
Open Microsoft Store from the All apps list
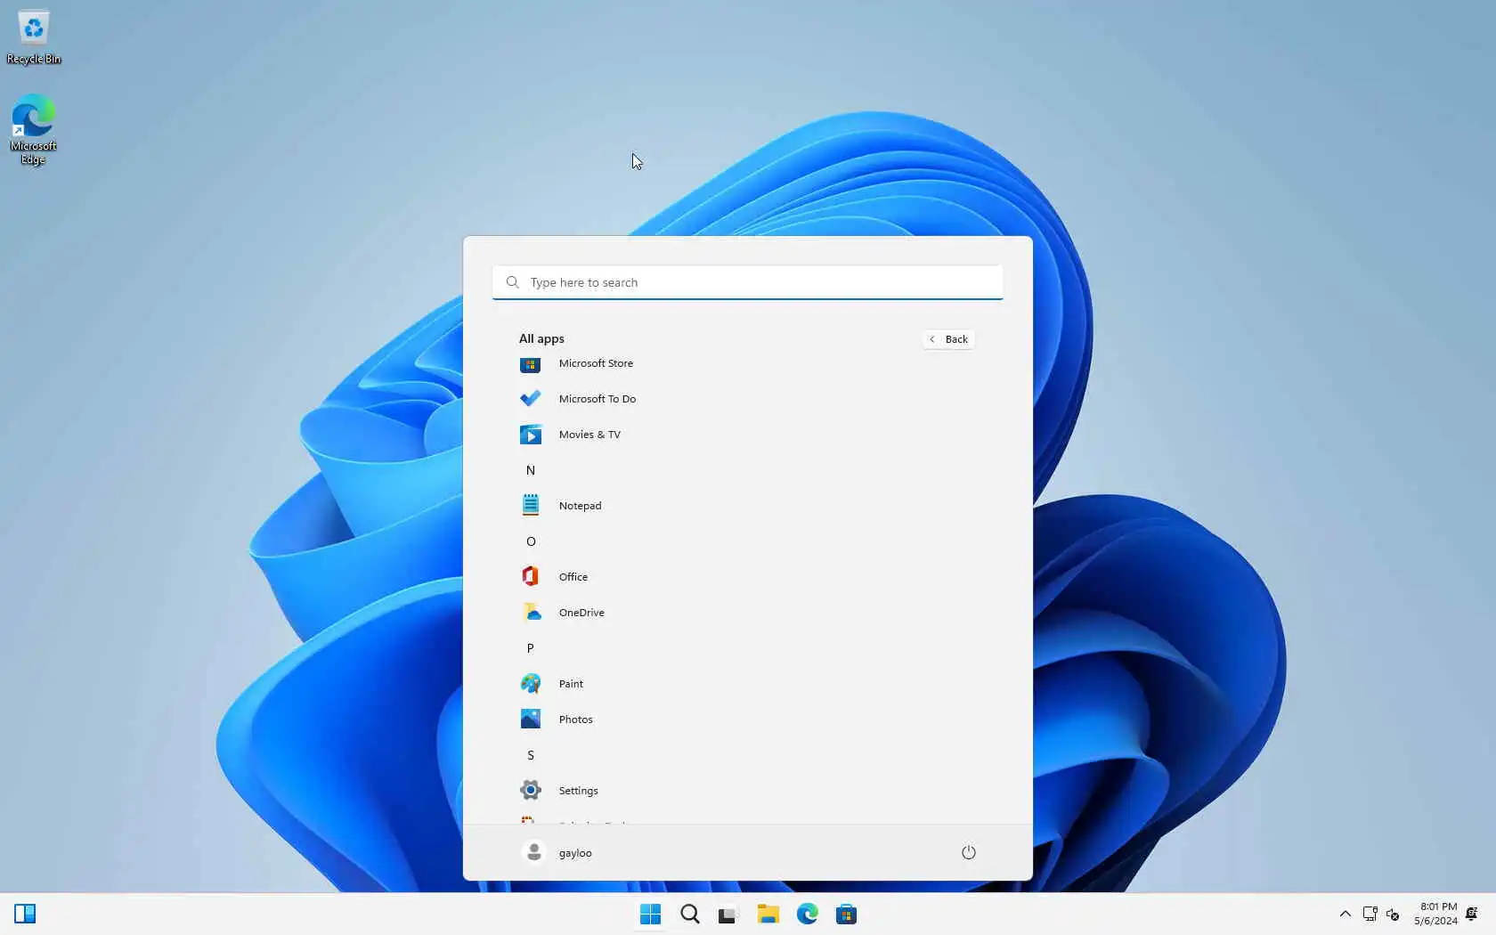(x=746, y=363)
